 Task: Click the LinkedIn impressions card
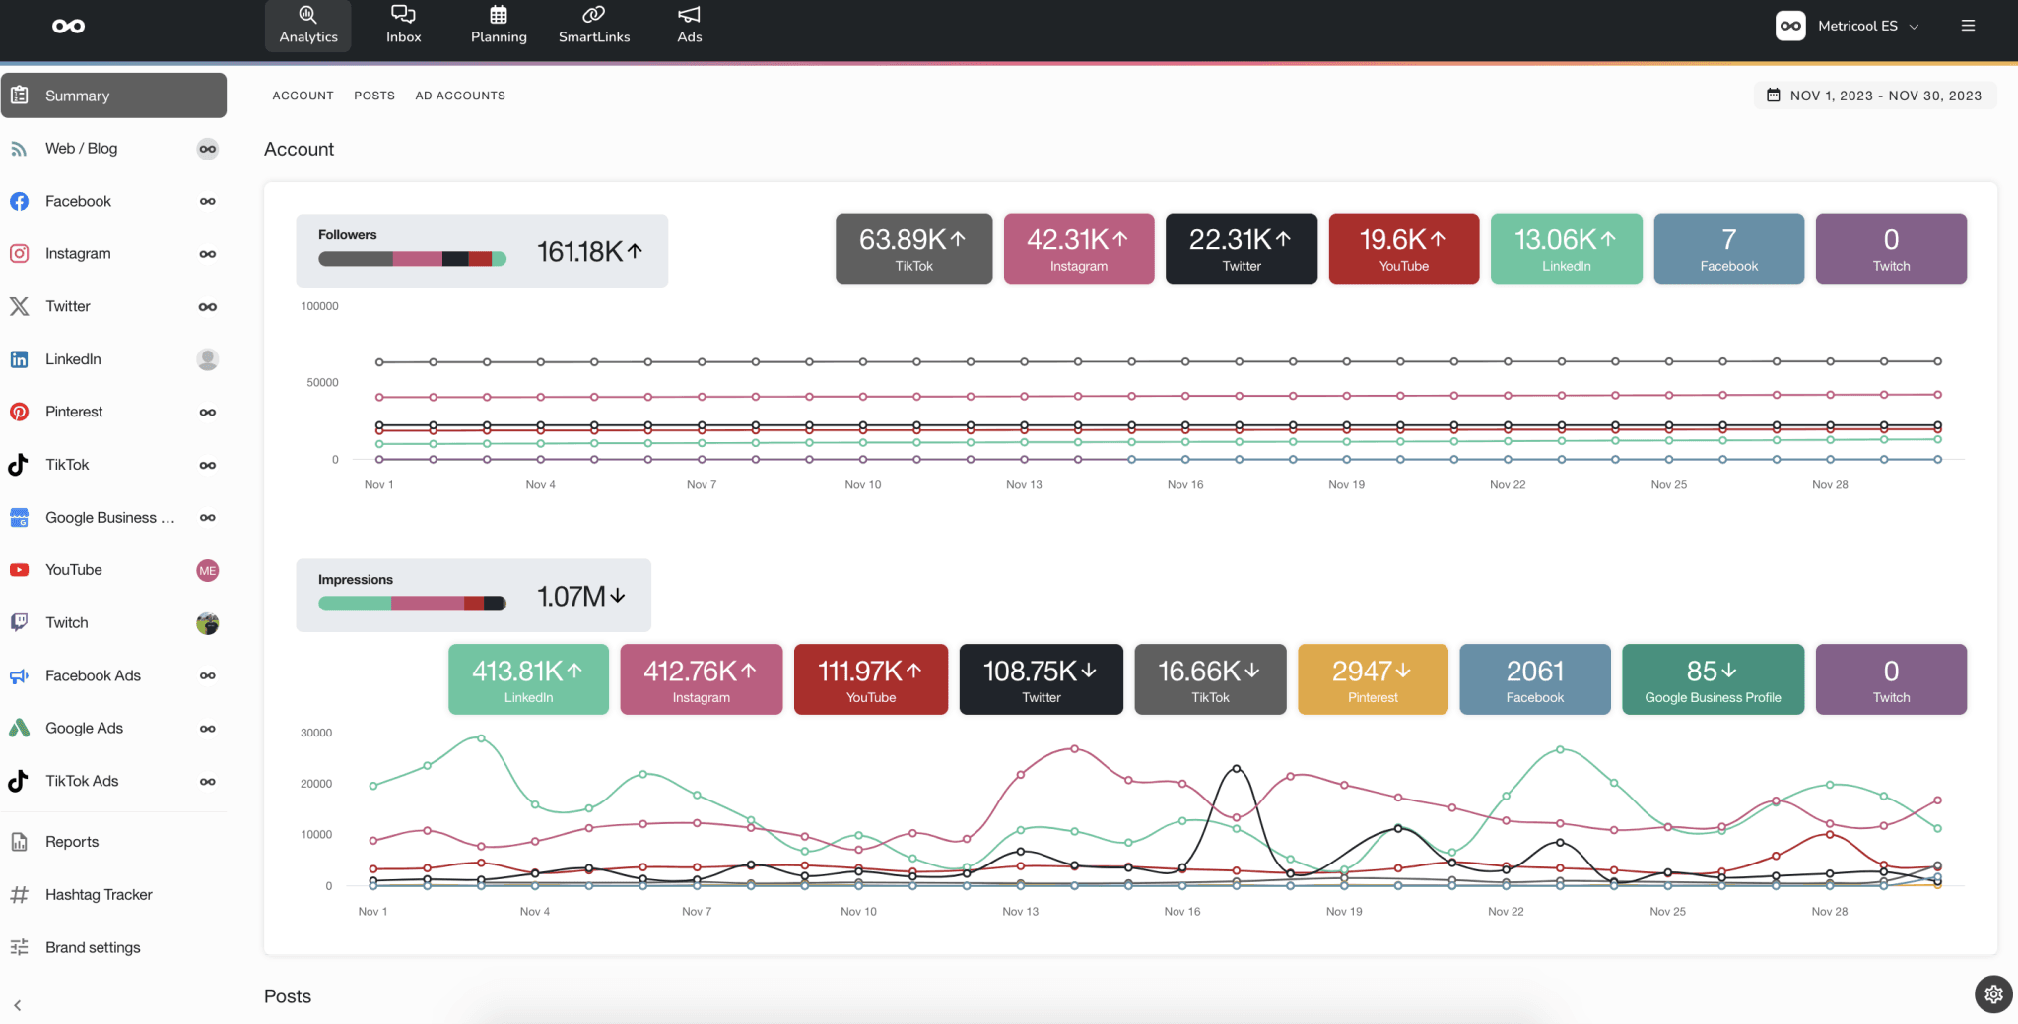click(528, 679)
